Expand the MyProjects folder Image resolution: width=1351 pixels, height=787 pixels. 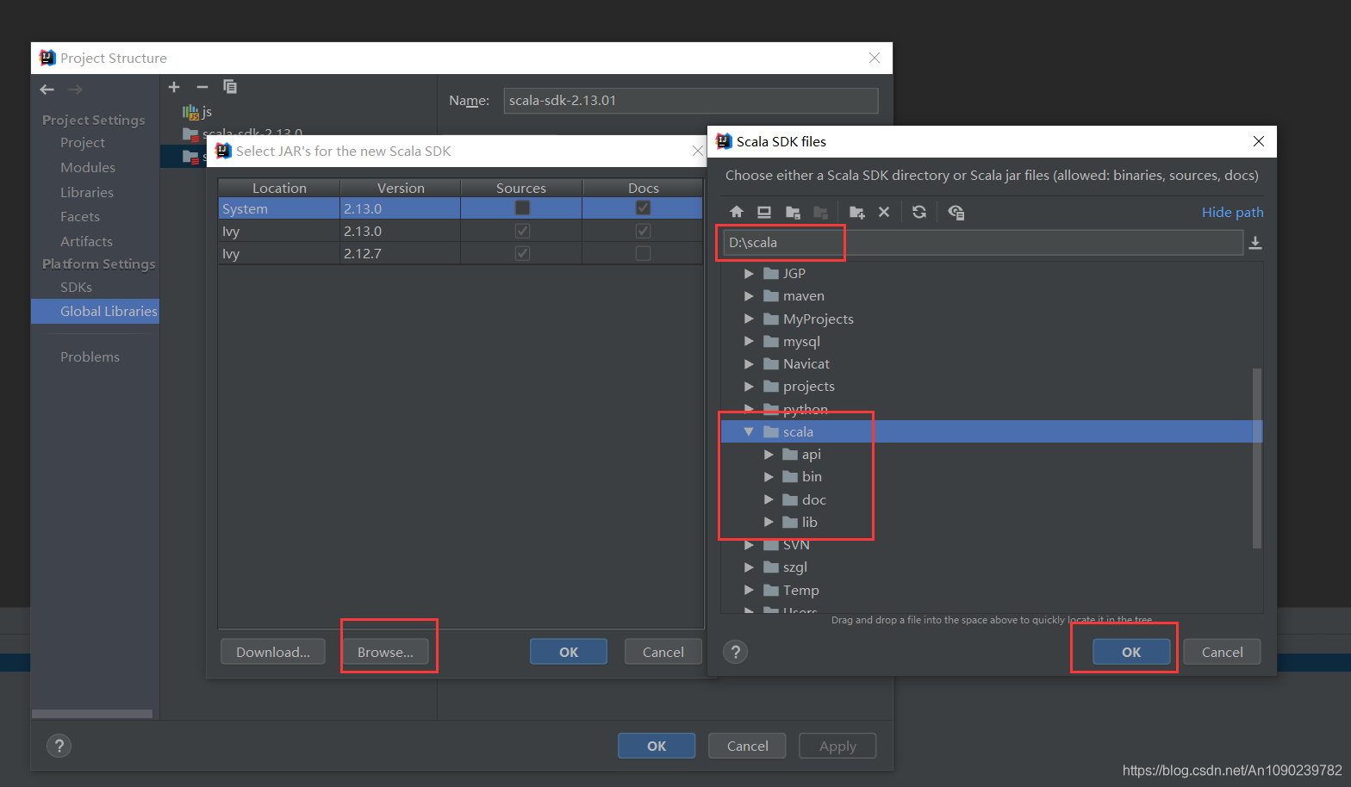(749, 319)
